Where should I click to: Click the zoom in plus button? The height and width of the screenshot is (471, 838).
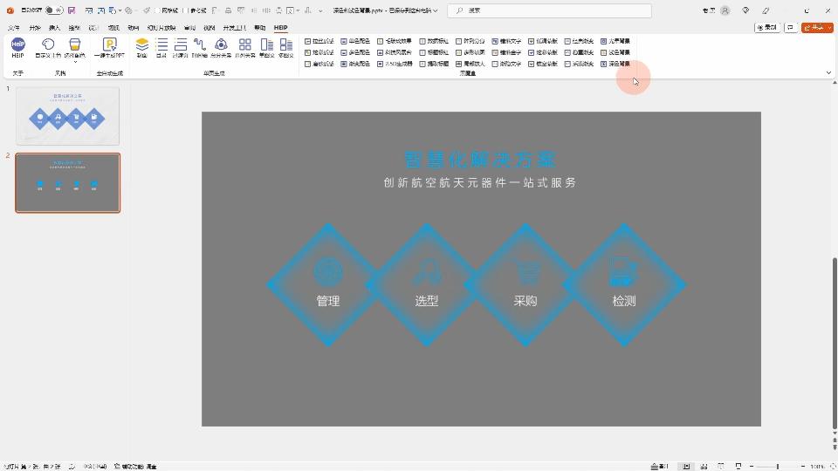pos(803,466)
